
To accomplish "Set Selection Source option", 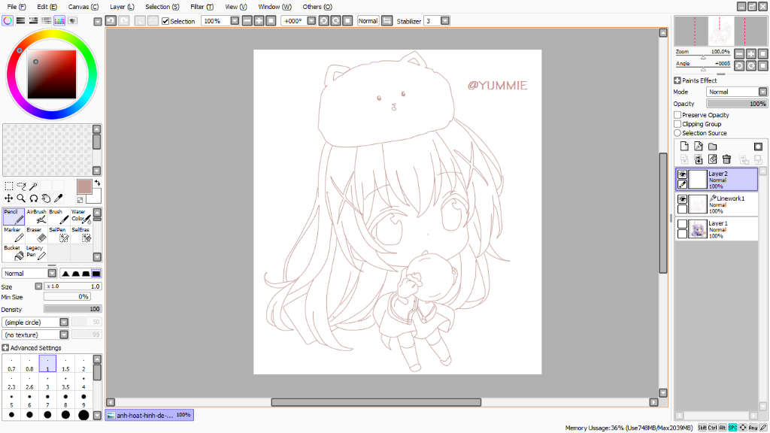I will 678,133.
